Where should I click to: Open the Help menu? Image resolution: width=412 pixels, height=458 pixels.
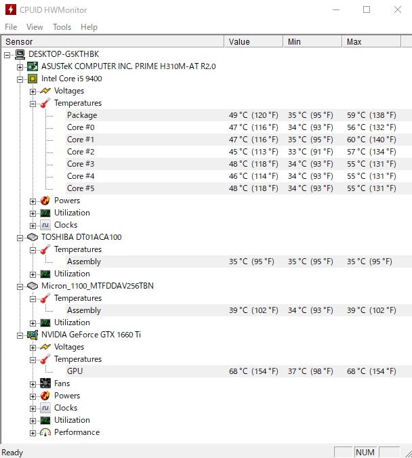[x=89, y=27]
